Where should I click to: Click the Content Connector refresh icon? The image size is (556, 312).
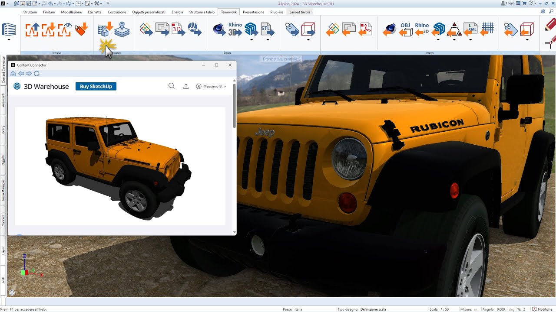pos(36,74)
